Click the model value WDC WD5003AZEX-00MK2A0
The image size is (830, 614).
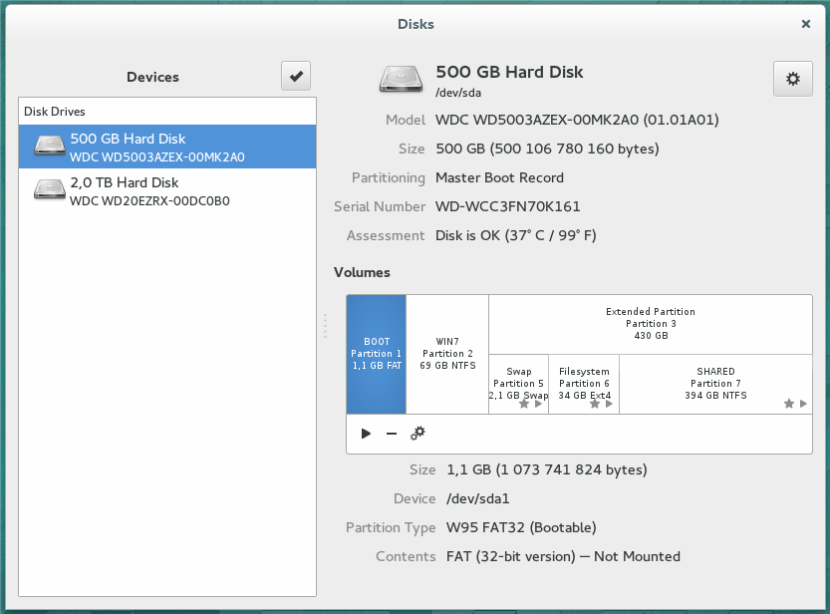pos(577,120)
